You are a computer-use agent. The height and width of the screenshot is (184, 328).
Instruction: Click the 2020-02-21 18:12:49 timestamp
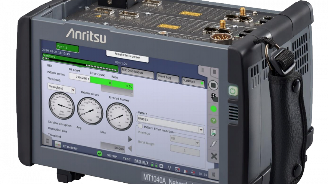pos(56,52)
